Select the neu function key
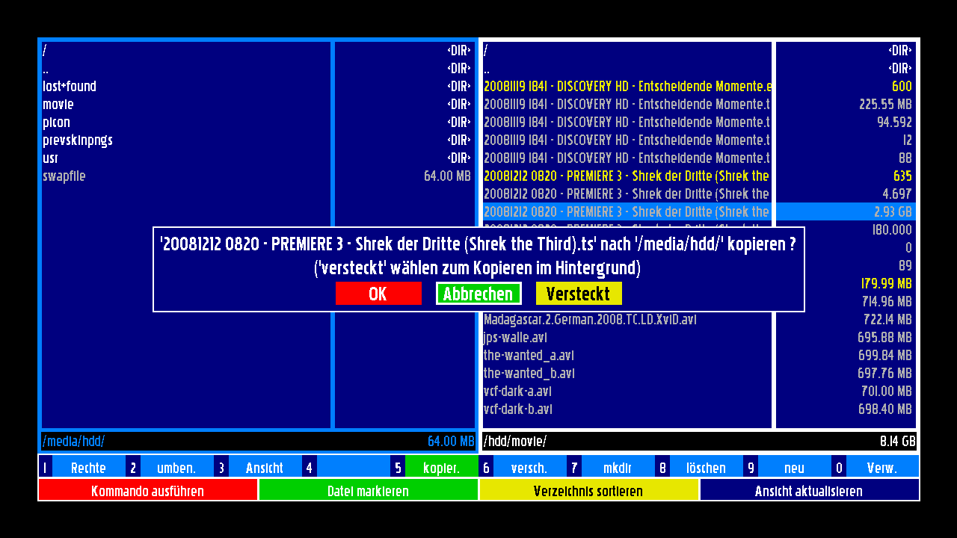The height and width of the screenshot is (538, 957). click(794, 469)
